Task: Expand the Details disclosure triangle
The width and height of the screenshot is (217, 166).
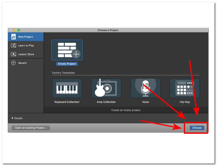Action: point(13,118)
